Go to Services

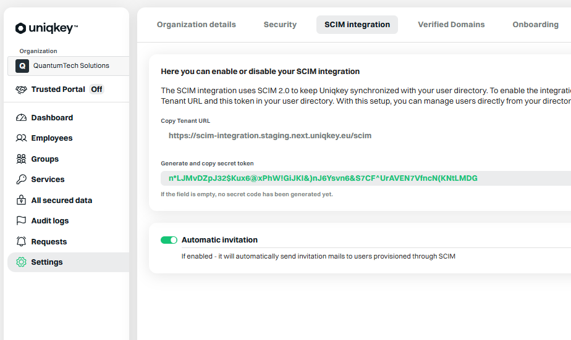pos(69,180)
